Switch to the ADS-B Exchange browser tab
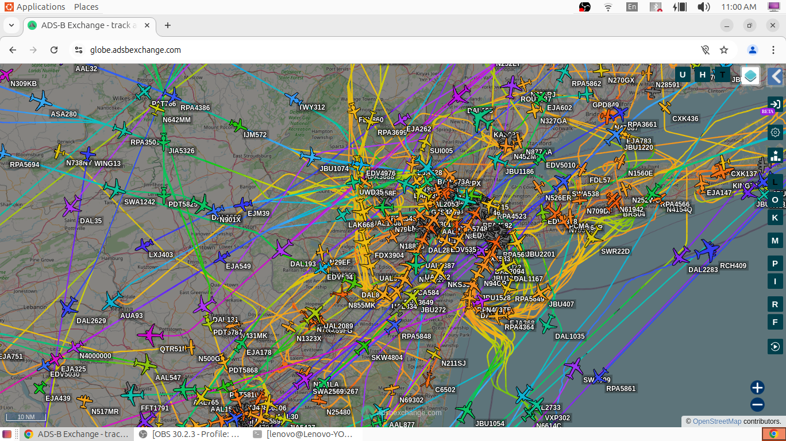Screen dimensions: 786x441 89,25
